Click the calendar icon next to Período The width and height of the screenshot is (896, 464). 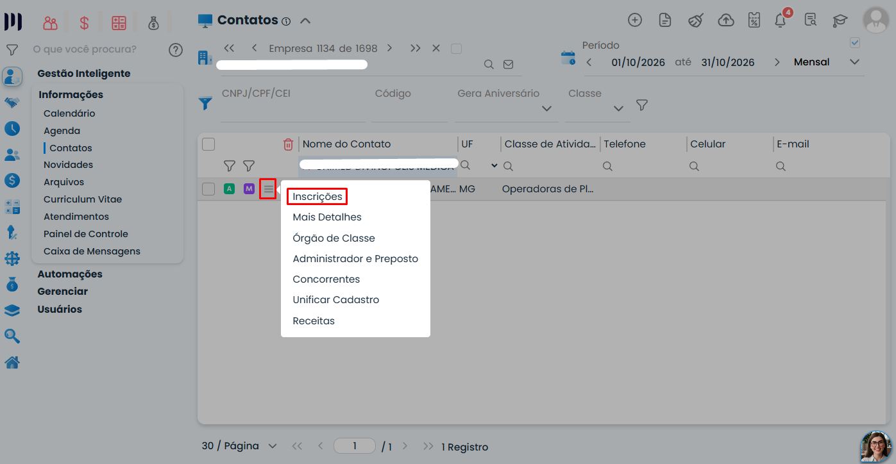tap(568, 58)
